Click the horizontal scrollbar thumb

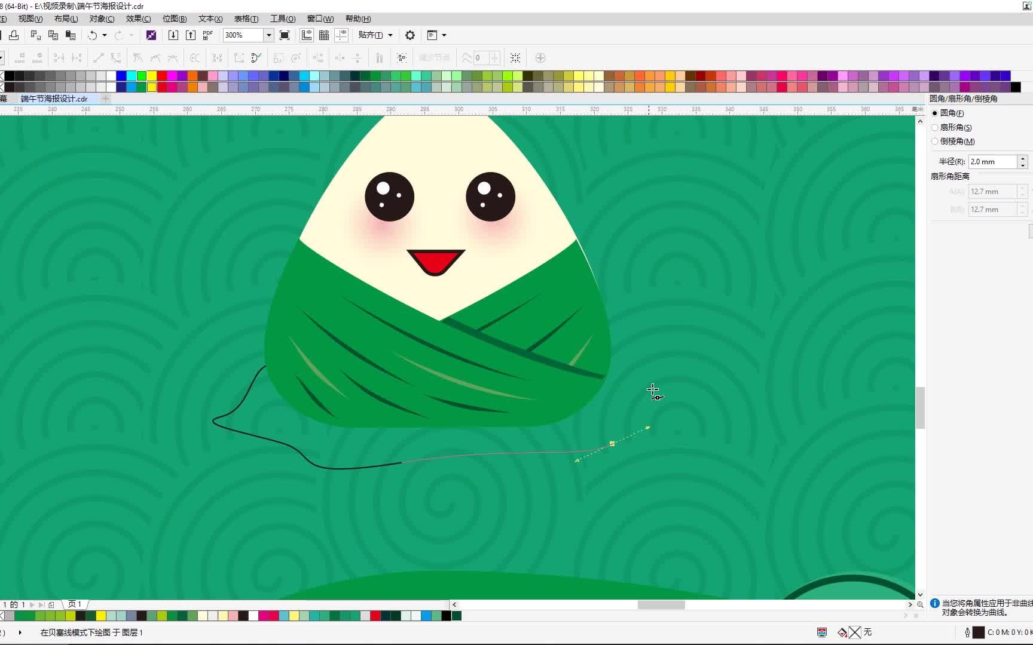[661, 604]
